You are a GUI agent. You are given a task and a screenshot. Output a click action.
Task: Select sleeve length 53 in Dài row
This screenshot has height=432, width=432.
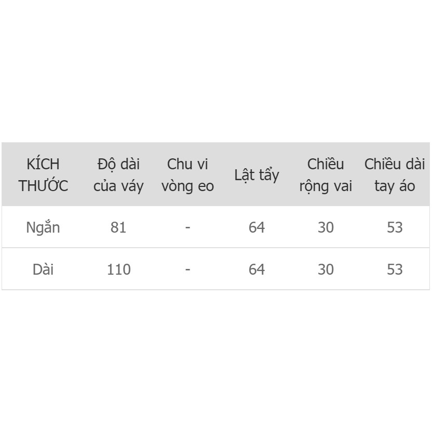point(395,269)
